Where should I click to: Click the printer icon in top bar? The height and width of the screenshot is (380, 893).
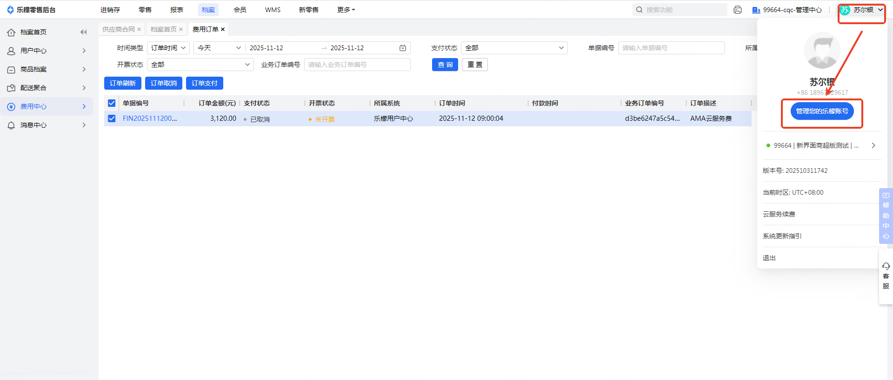point(737,10)
